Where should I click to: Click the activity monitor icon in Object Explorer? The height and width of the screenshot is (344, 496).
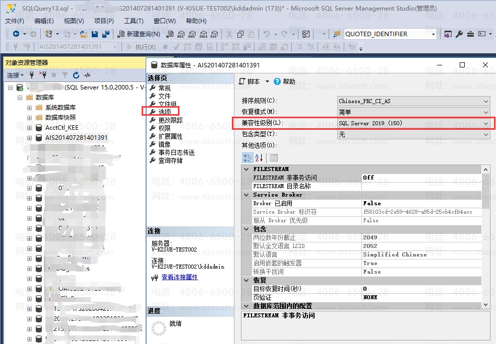point(87,75)
